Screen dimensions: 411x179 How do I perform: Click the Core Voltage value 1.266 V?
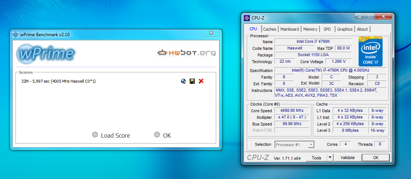pos(338,61)
